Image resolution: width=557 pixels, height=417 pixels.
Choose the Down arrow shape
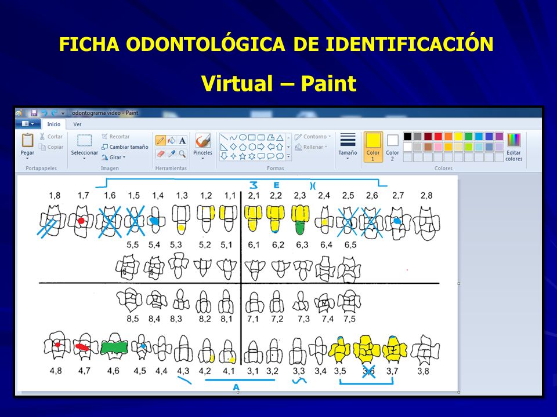224,156
